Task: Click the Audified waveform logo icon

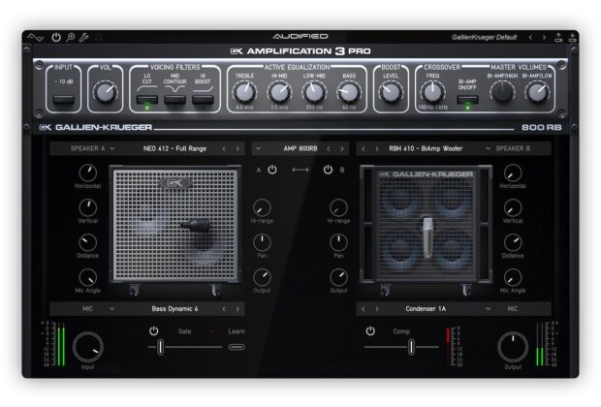Action: [37, 37]
